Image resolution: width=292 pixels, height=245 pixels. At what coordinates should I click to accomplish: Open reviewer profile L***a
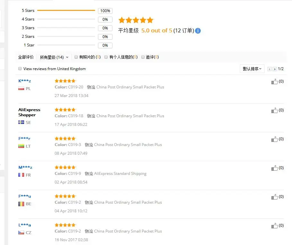point(25,225)
